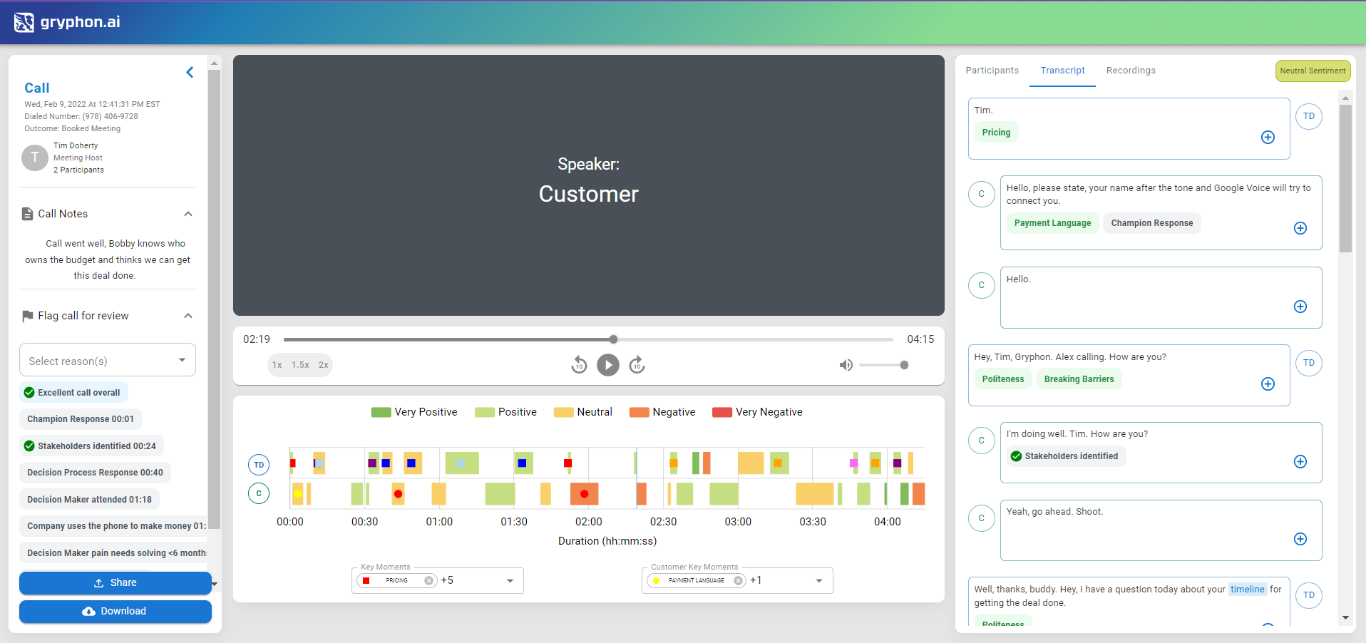
Task: Mute audio with the speaker icon
Action: click(846, 365)
